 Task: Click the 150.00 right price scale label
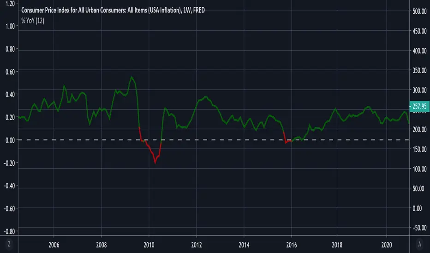point(419,149)
